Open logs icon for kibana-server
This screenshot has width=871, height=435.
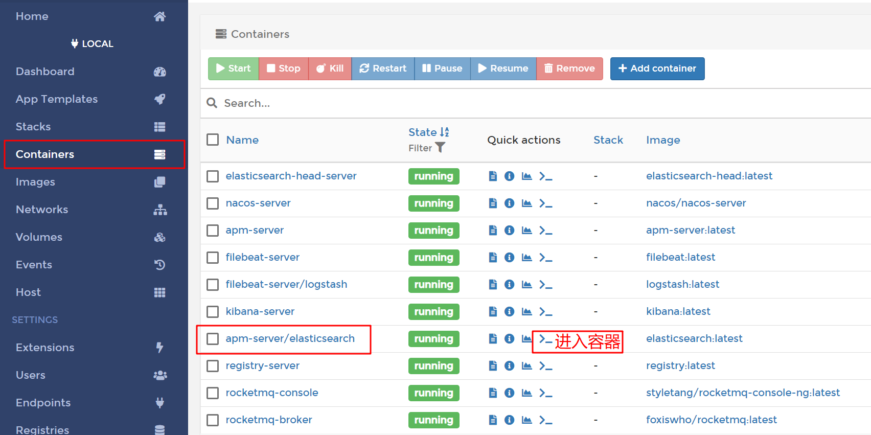(493, 312)
